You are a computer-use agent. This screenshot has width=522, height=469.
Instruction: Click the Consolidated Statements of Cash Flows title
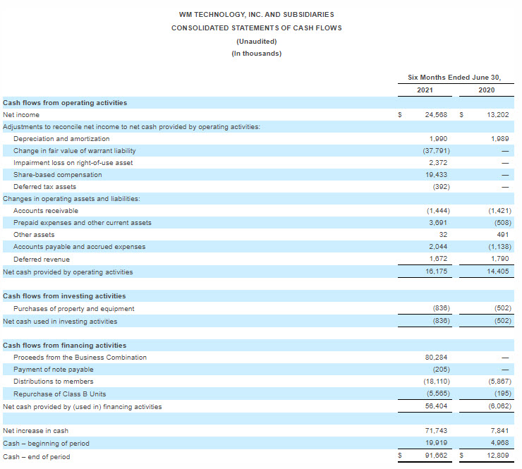point(257,28)
